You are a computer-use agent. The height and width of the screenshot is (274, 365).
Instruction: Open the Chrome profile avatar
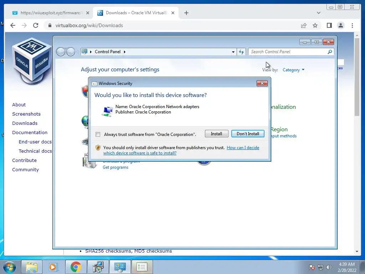[341, 25]
